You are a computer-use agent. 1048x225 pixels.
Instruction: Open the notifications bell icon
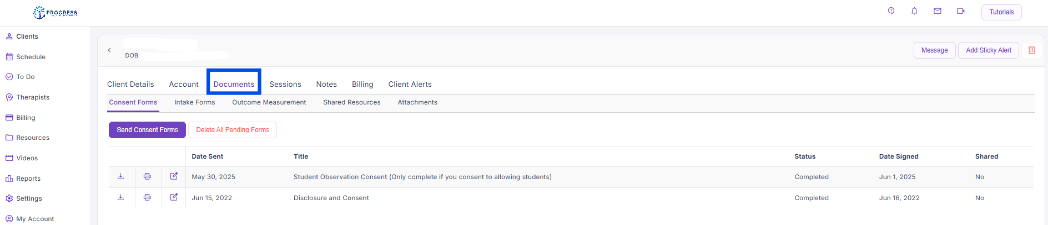pyautogui.click(x=914, y=11)
